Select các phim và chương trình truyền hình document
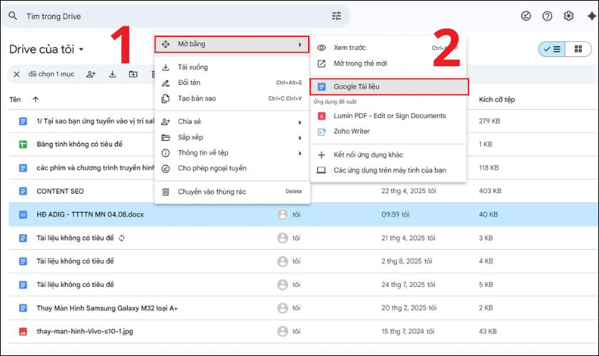Image resolution: width=599 pixels, height=356 pixels. 96,168
